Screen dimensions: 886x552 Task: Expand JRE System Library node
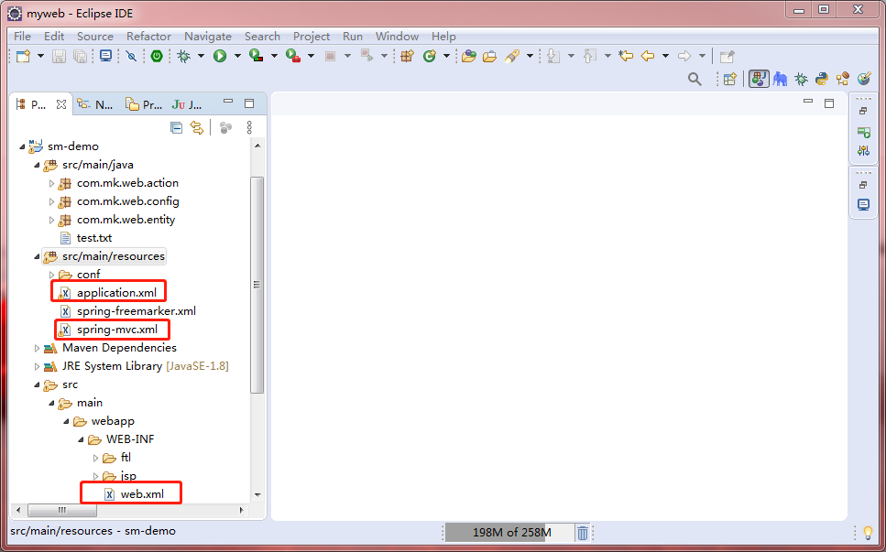(x=37, y=366)
